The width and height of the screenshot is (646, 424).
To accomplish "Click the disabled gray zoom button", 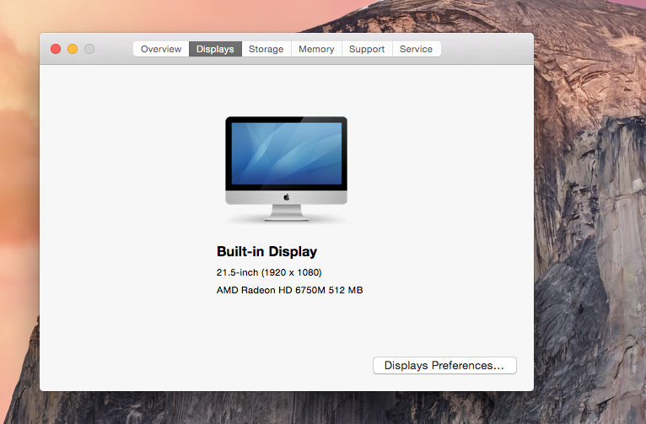I will coord(89,49).
